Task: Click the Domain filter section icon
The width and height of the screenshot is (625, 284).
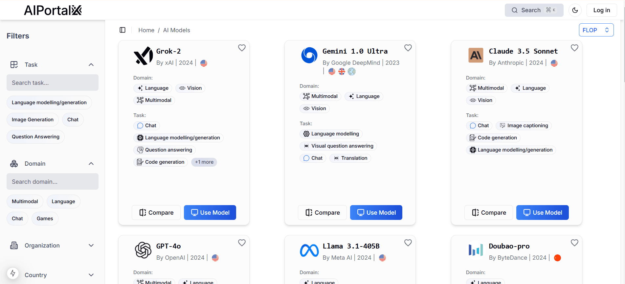Action: tap(14, 164)
